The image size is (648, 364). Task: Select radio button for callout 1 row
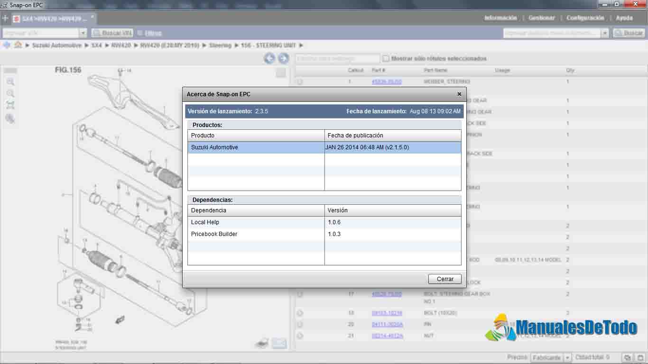[x=300, y=82]
